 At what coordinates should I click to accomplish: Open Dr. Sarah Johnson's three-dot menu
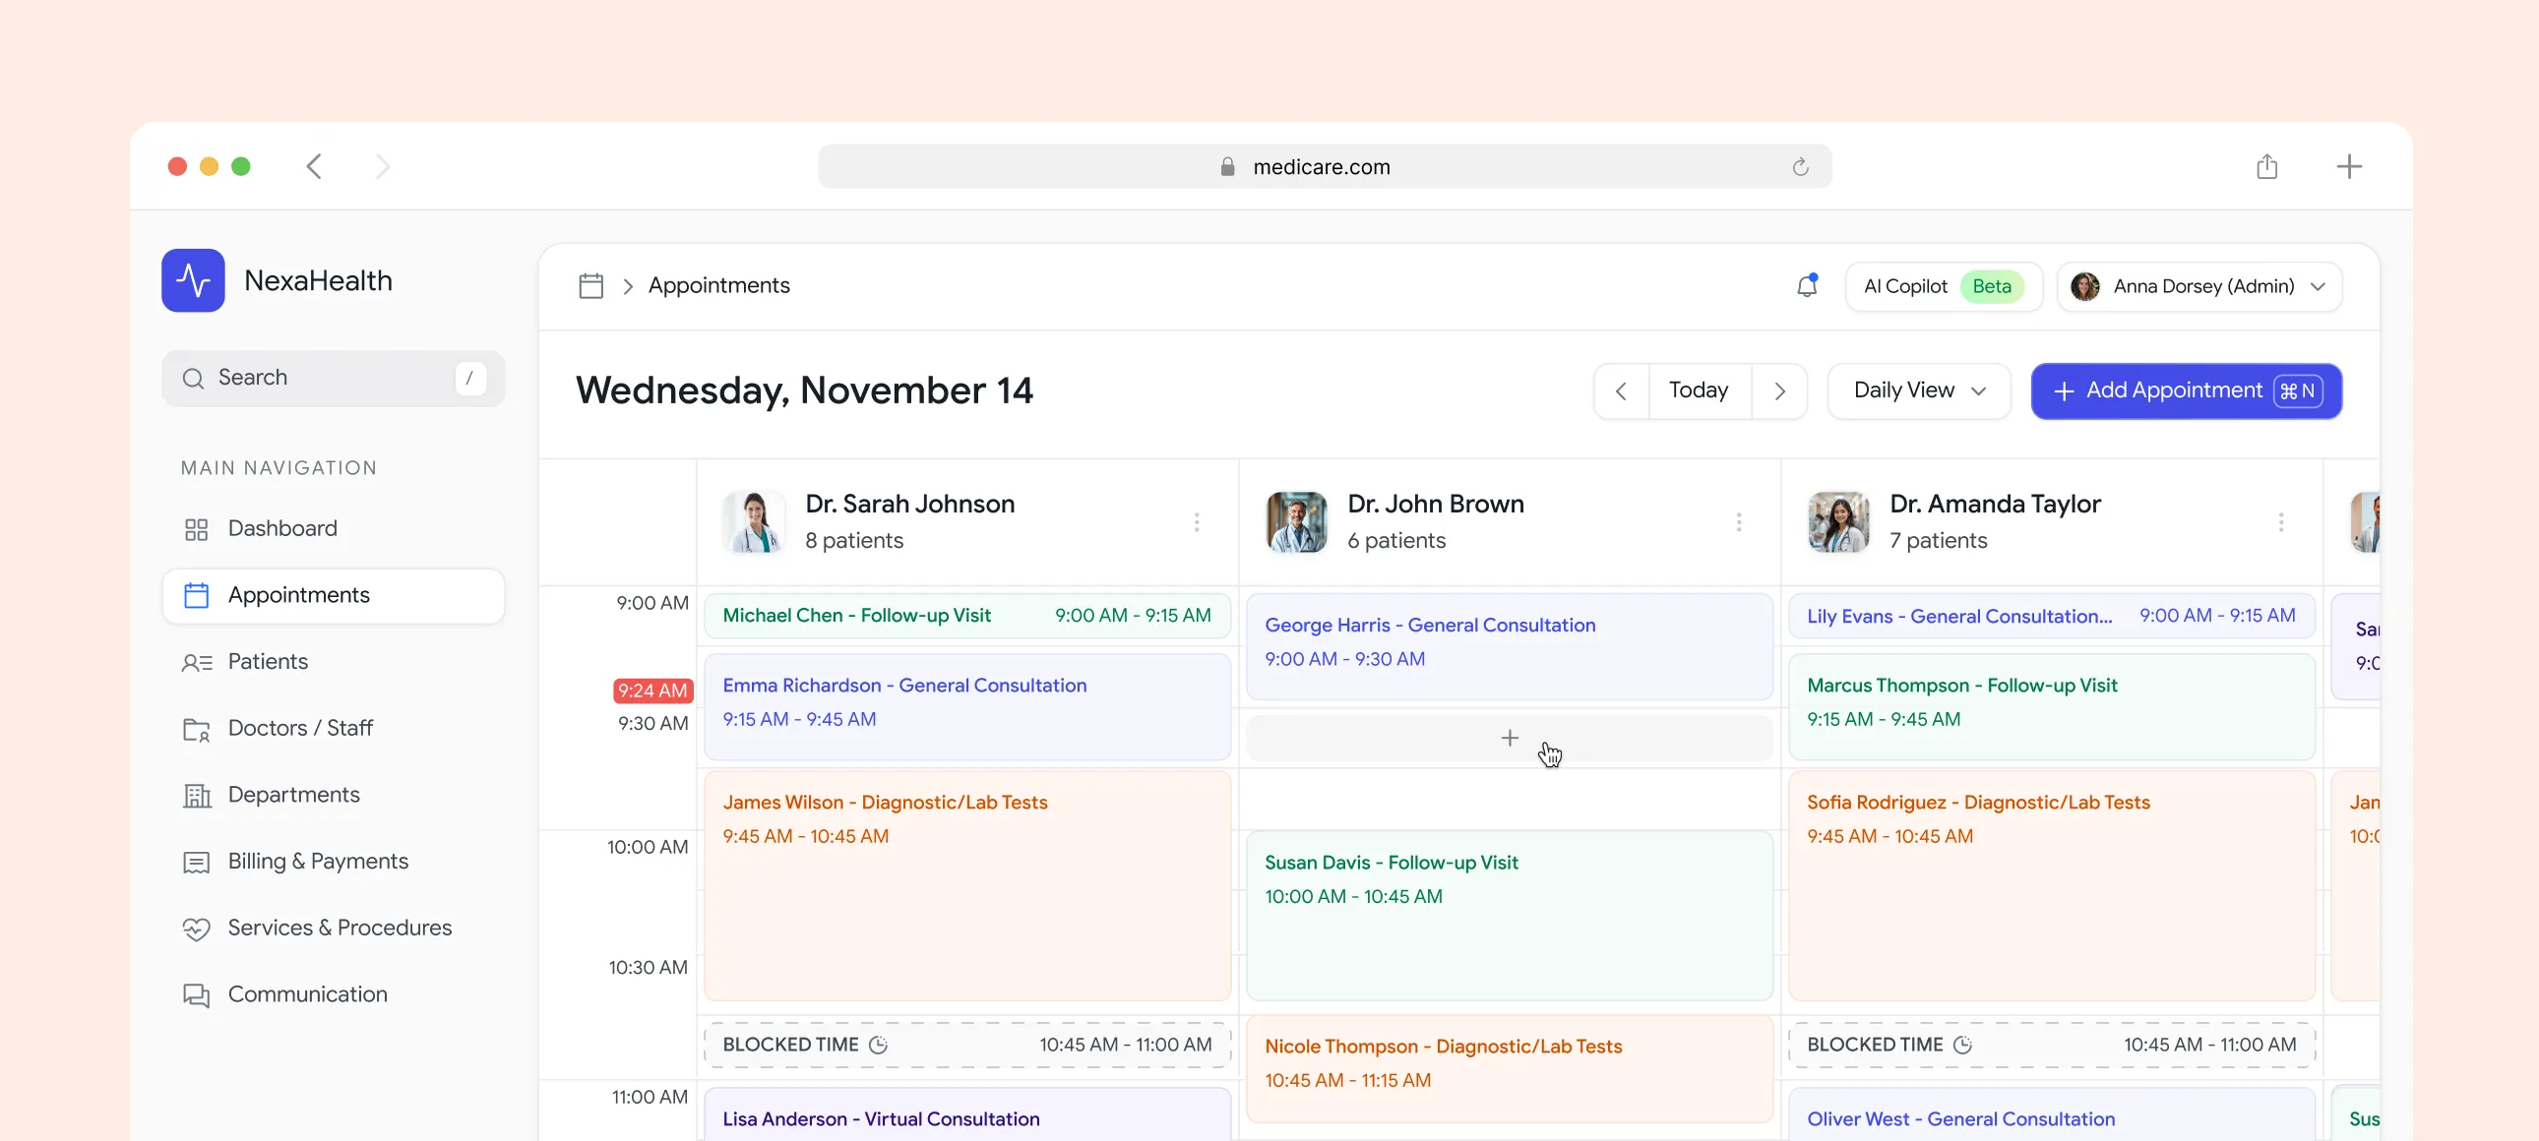tap(1196, 522)
